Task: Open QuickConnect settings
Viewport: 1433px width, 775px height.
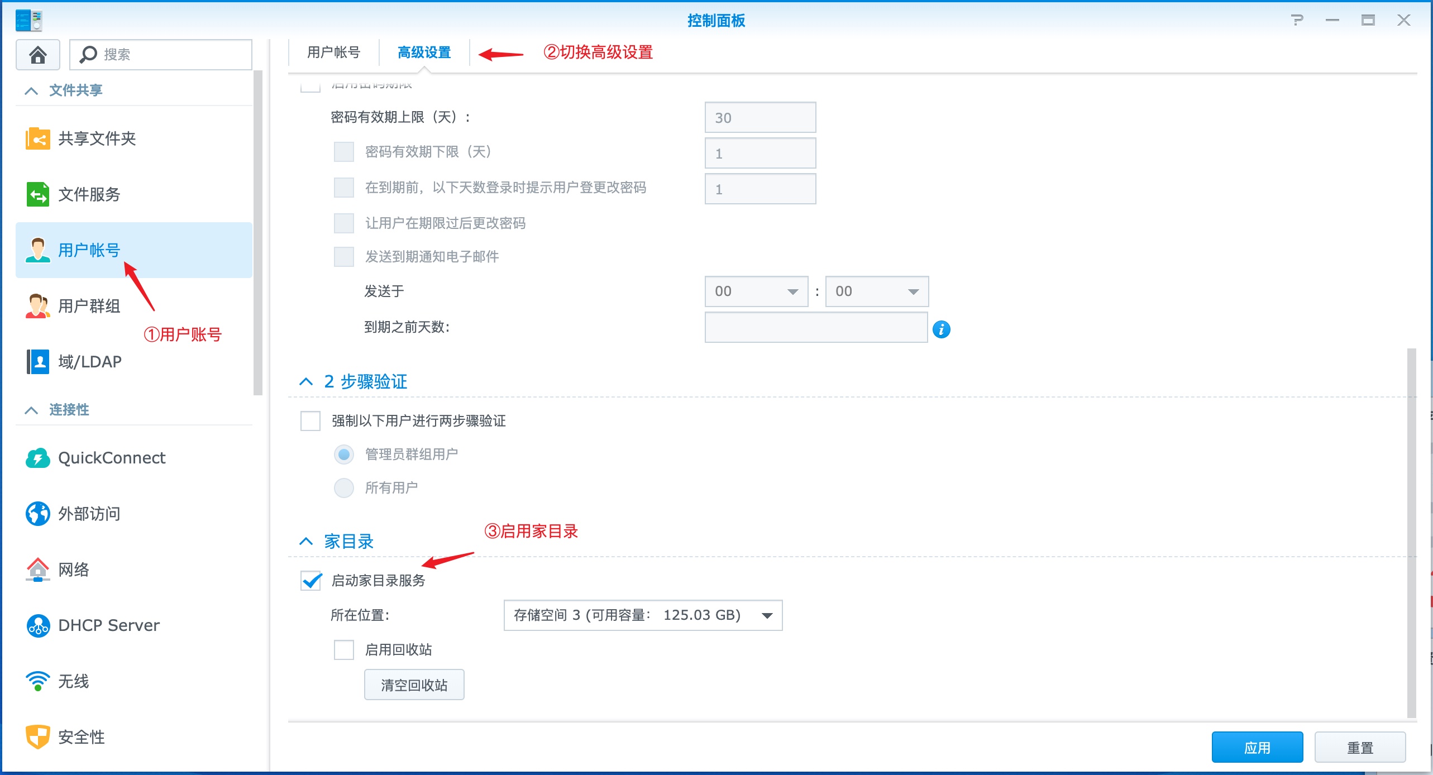Action: (x=112, y=458)
